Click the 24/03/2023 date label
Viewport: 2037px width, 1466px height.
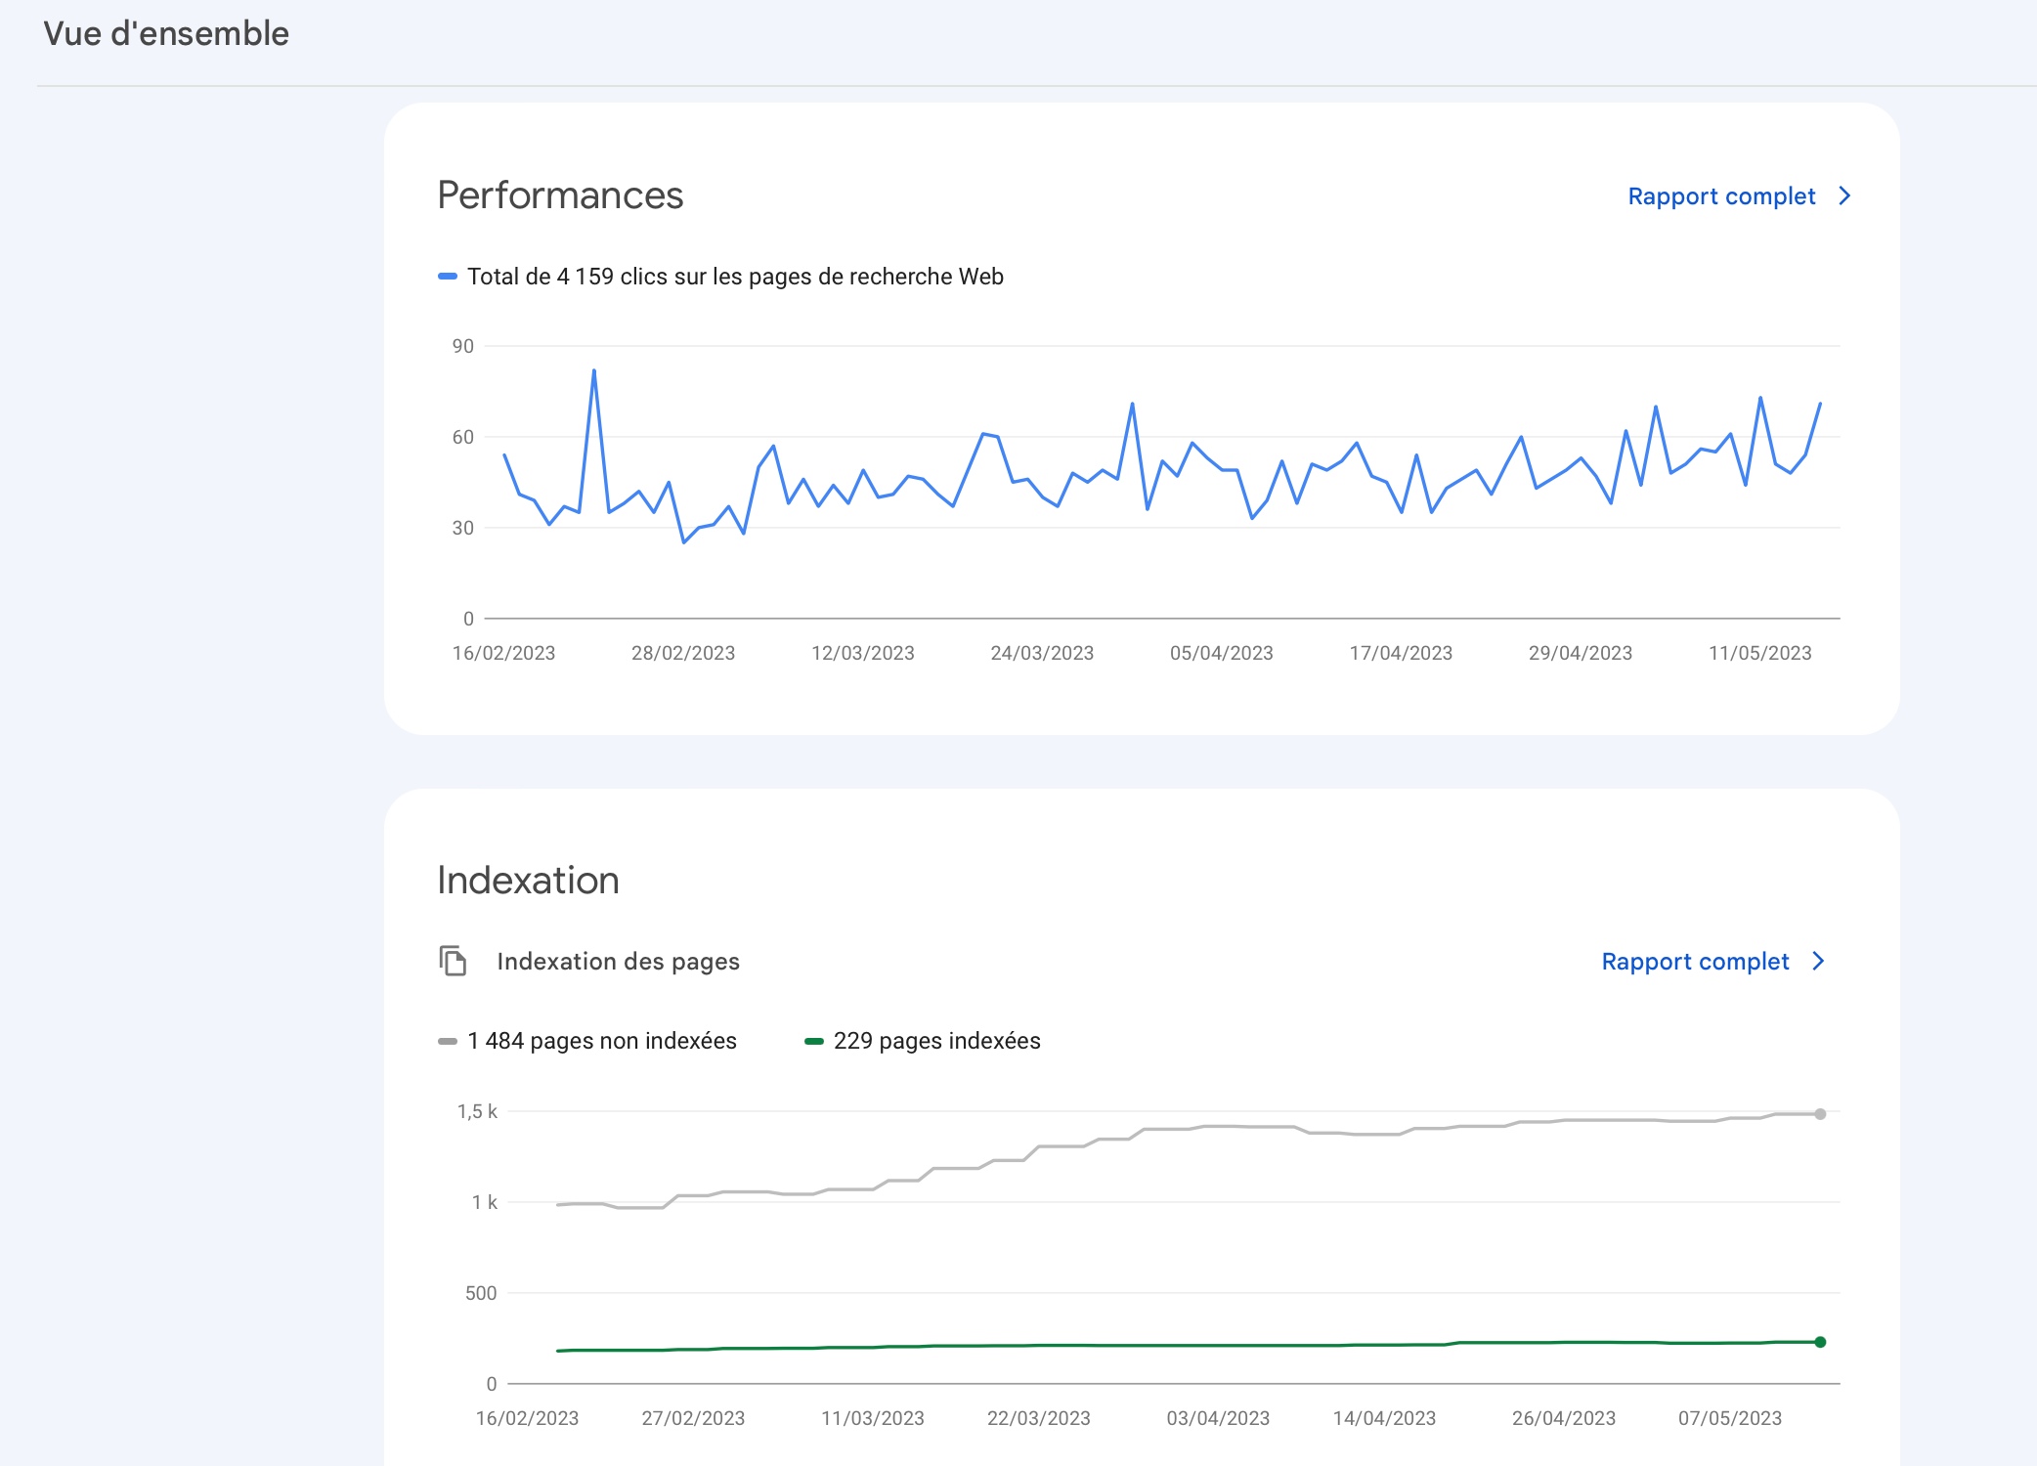tap(1042, 653)
